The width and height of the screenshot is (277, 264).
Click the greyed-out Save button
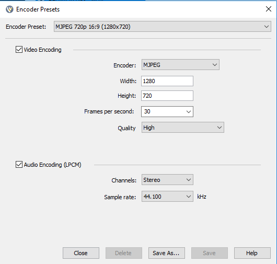pyautogui.click(x=210, y=253)
